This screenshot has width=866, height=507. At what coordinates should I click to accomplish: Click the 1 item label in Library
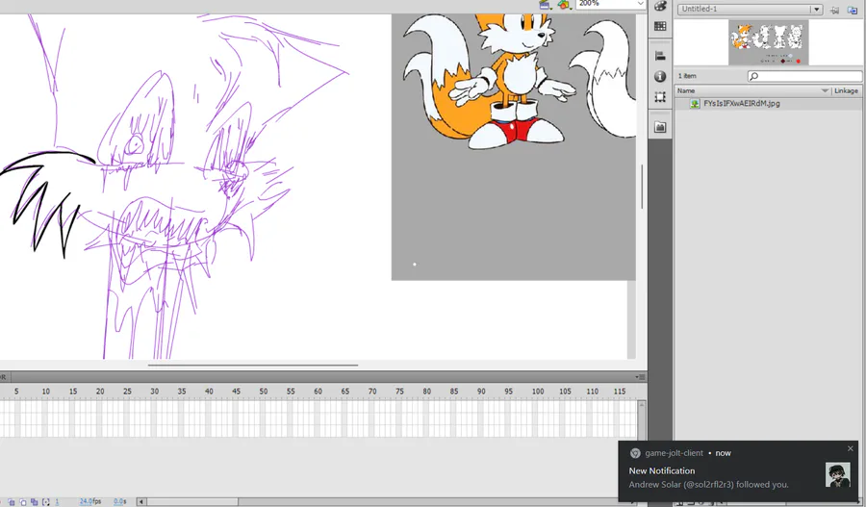click(x=687, y=76)
